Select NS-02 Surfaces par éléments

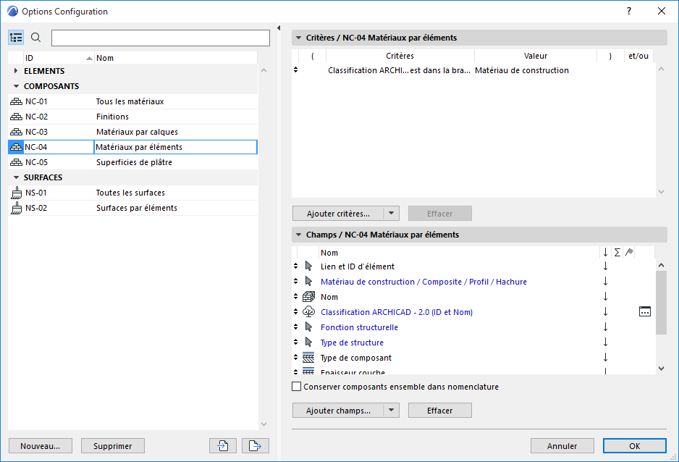coord(137,208)
